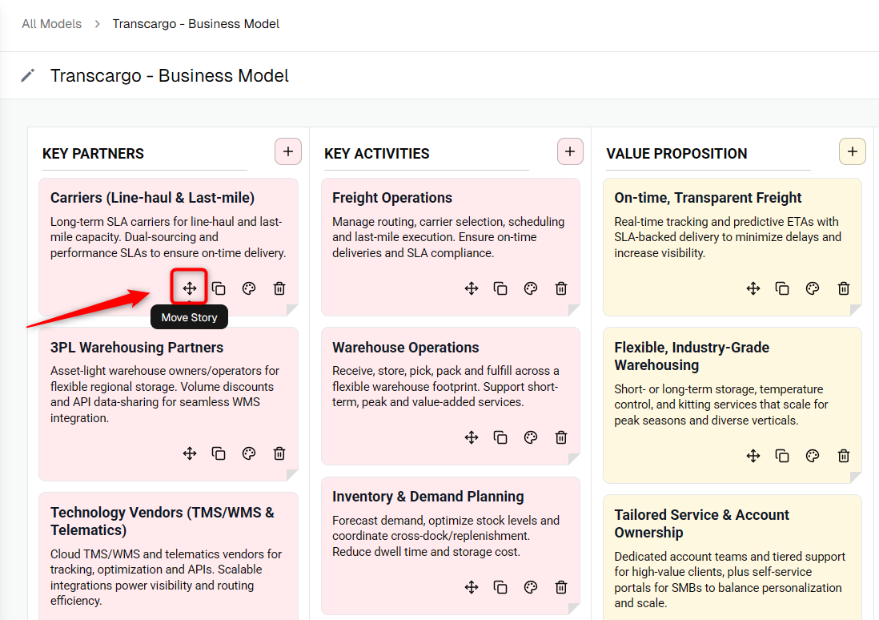Click the Transcargo - Business Model page title
The width and height of the screenshot is (879, 620).
169,76
